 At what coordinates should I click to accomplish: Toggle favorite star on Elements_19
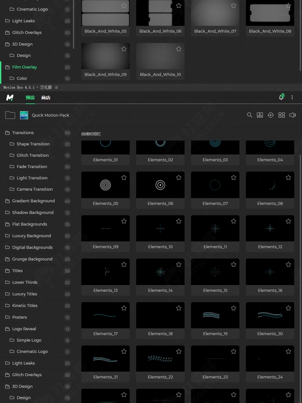coord(234,308)
